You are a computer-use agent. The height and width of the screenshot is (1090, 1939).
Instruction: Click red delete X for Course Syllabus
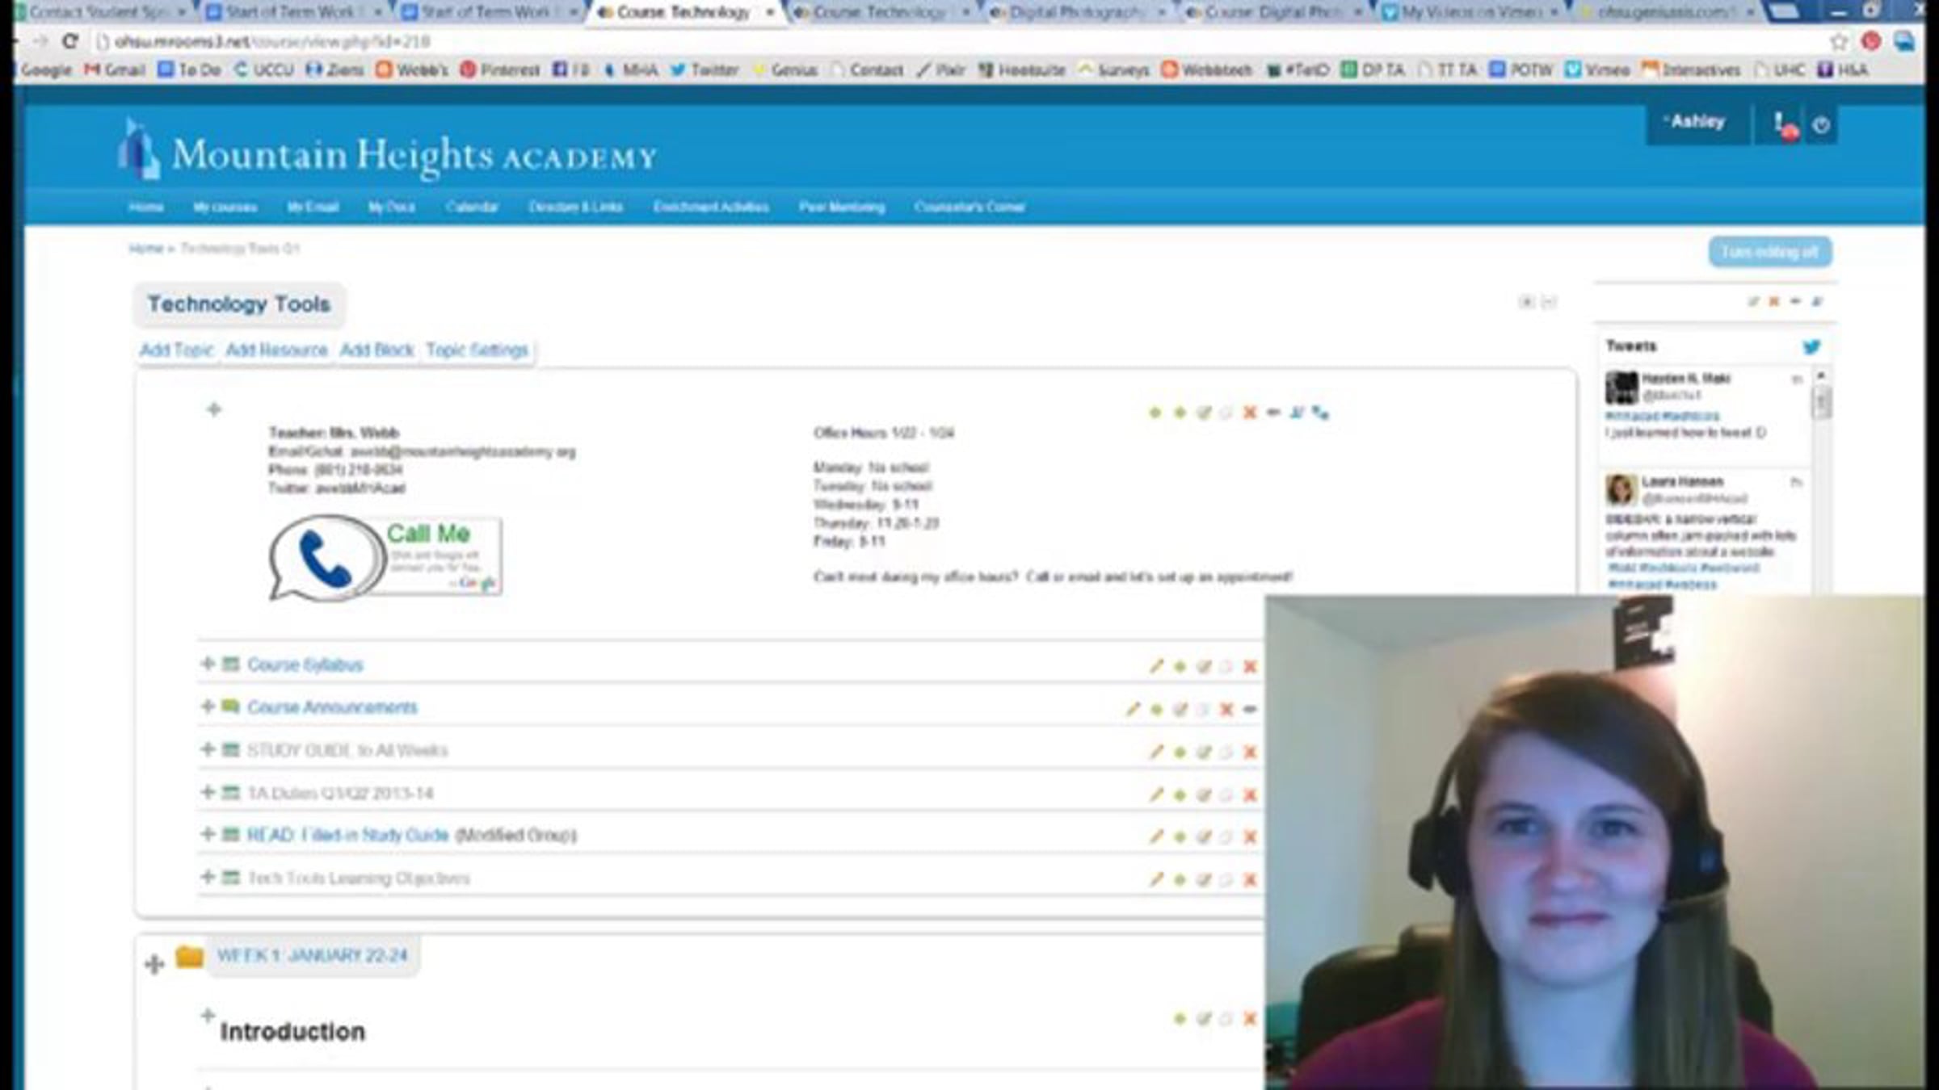pyautogui.click(x=1250, y=666)
